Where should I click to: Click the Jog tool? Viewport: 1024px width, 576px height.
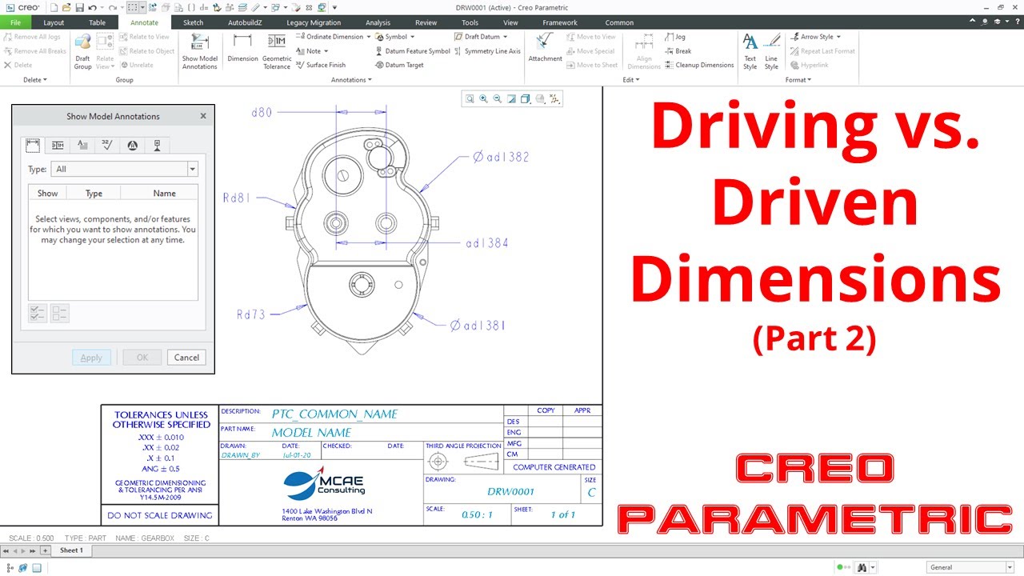675,37
